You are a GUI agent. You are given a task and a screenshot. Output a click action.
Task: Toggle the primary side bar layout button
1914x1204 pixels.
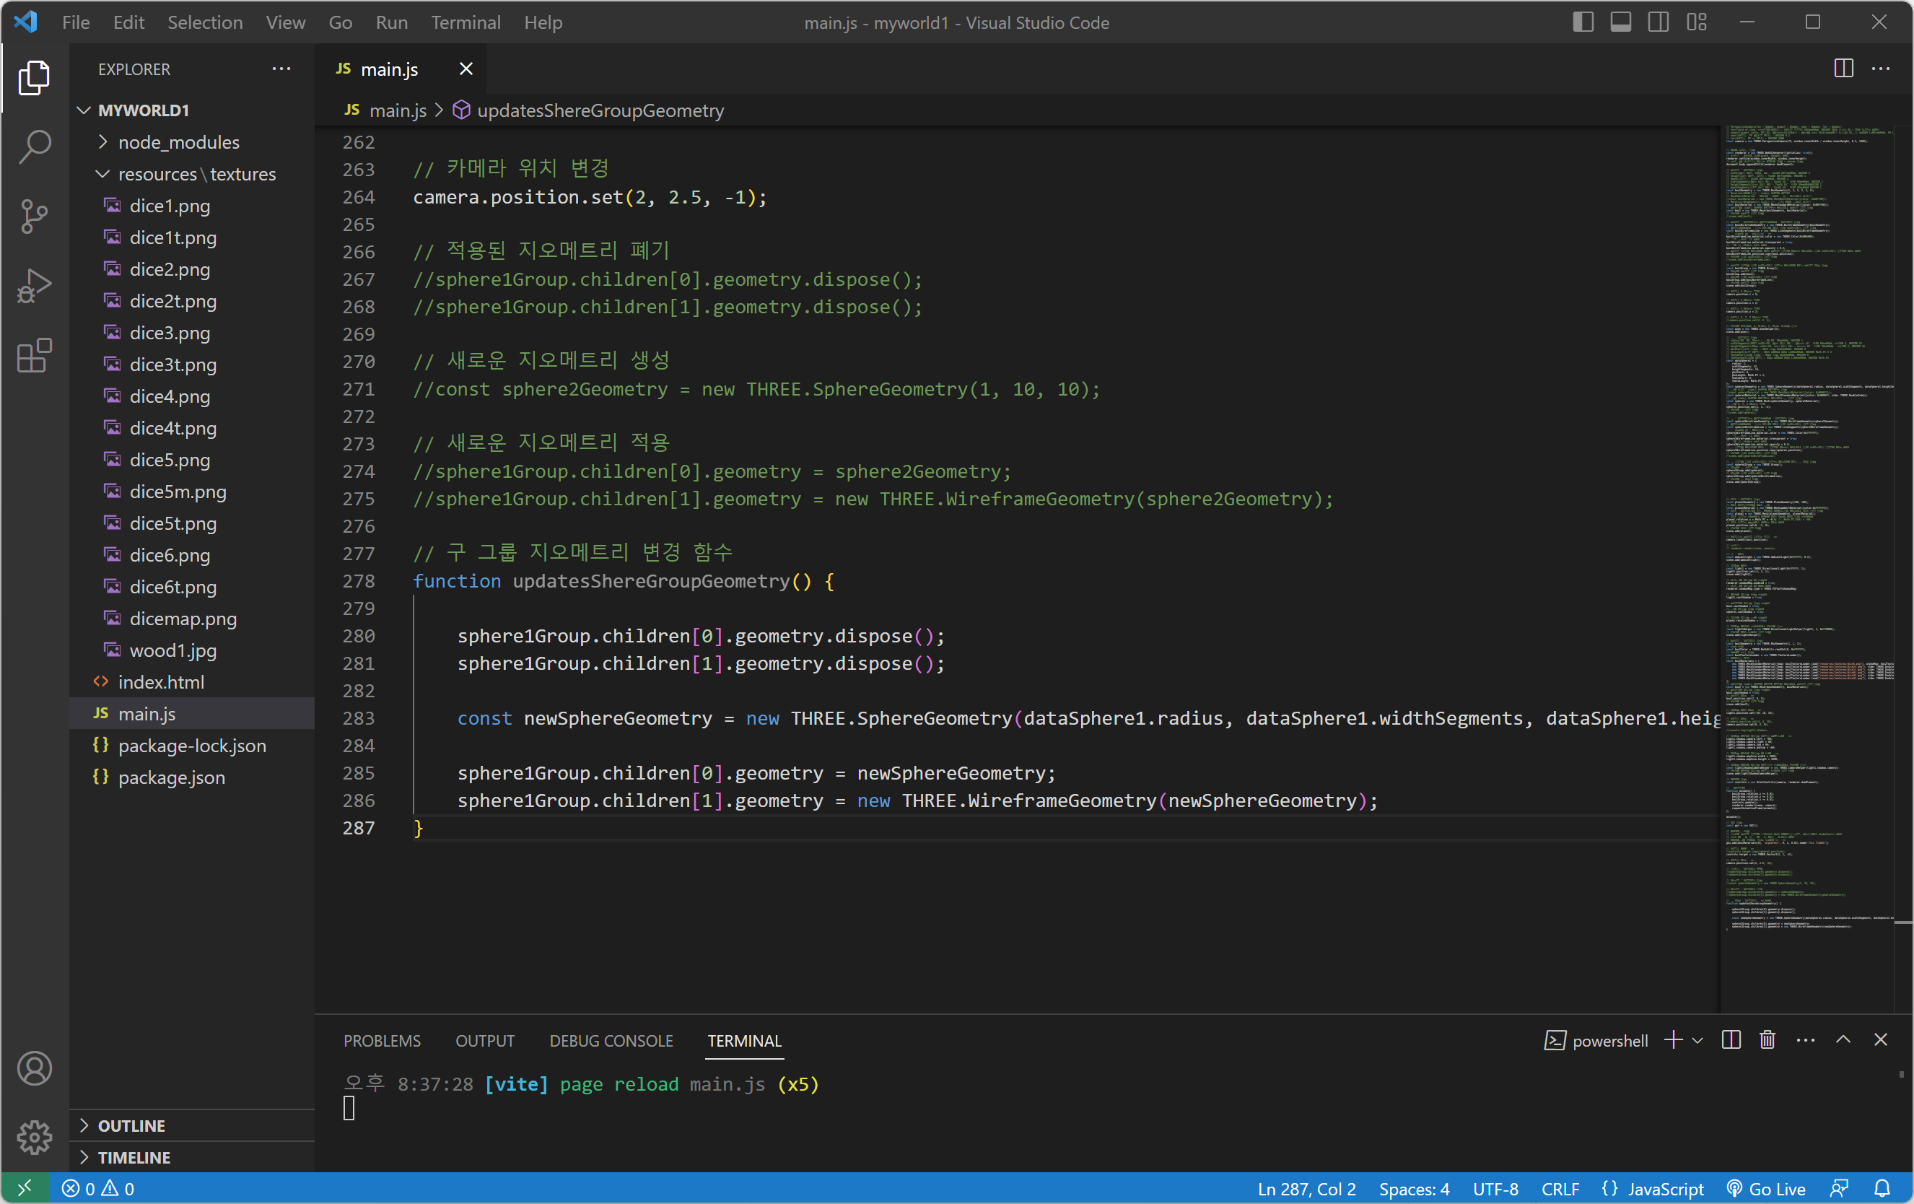pos(1583,22)
